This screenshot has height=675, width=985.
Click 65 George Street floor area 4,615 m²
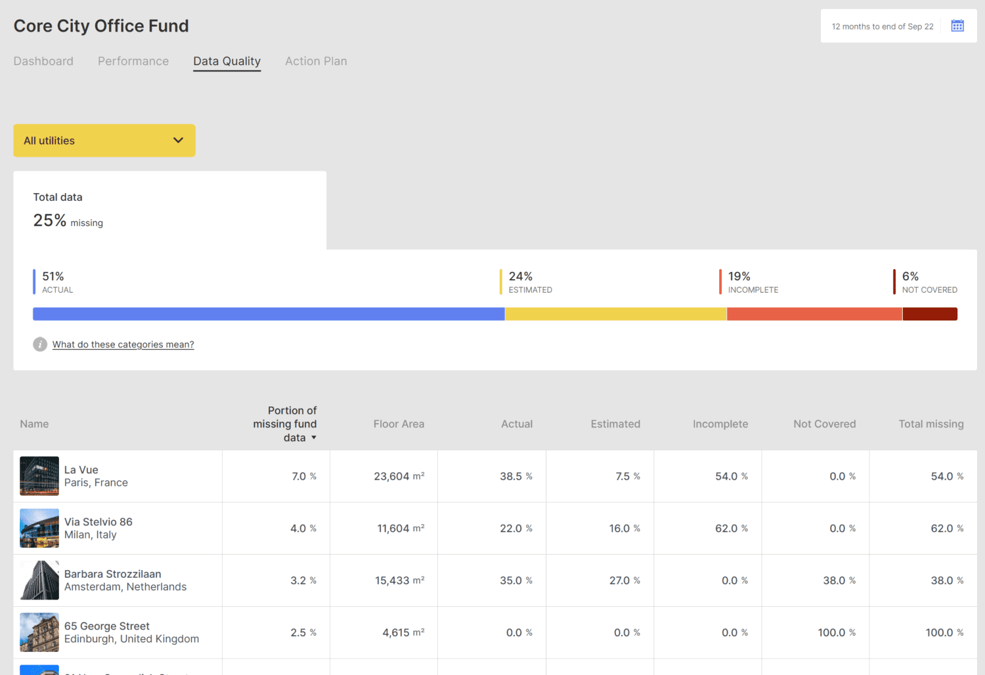coord(403,633)
